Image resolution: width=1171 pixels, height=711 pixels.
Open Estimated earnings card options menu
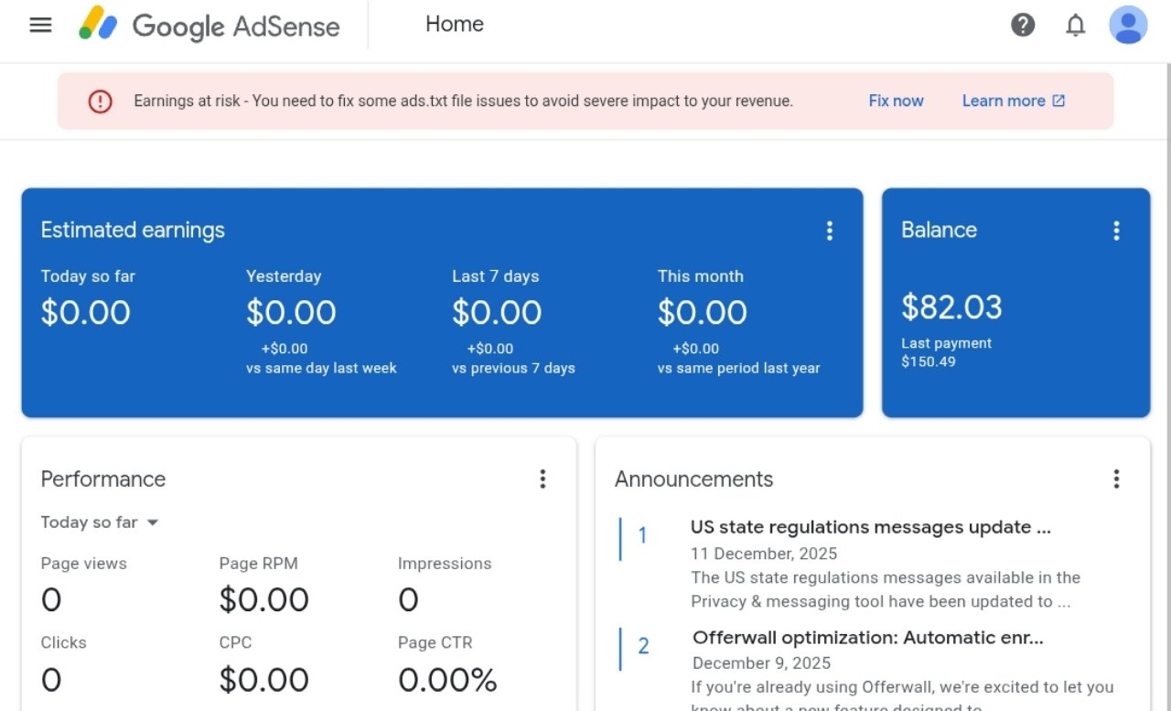tap(830, 231)
